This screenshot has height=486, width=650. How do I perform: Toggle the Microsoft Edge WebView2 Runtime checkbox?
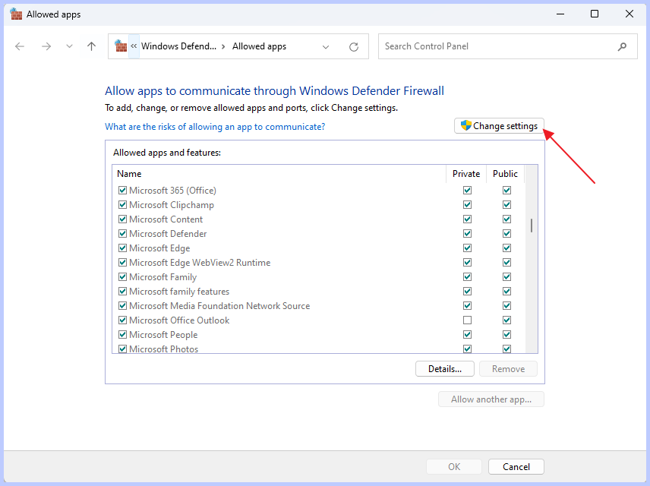click(x=122, y=263)
